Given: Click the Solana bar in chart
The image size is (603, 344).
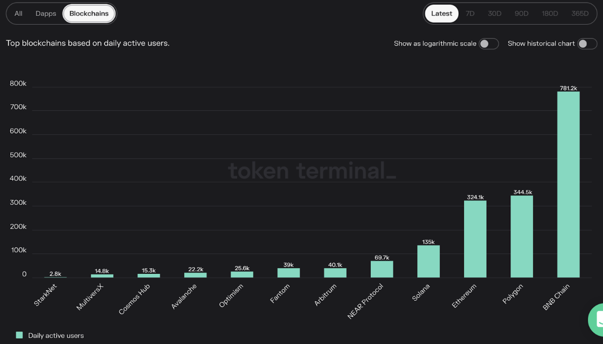Looking at the screenshot, I should [428, 262].
